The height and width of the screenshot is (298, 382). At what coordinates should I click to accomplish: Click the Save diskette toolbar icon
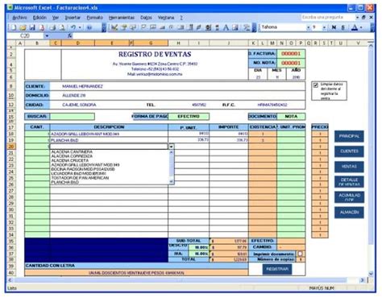coord(32,27)
